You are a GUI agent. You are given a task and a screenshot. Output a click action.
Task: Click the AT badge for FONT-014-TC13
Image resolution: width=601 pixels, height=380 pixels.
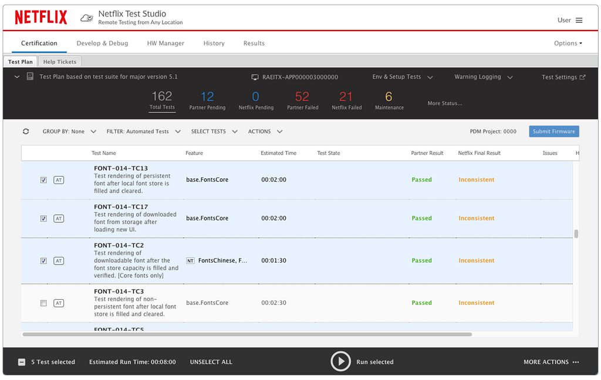coord(59,180)
